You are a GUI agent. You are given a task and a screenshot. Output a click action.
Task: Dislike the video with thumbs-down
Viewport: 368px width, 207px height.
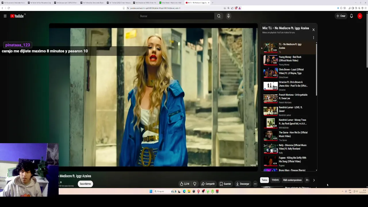point(195,184)
